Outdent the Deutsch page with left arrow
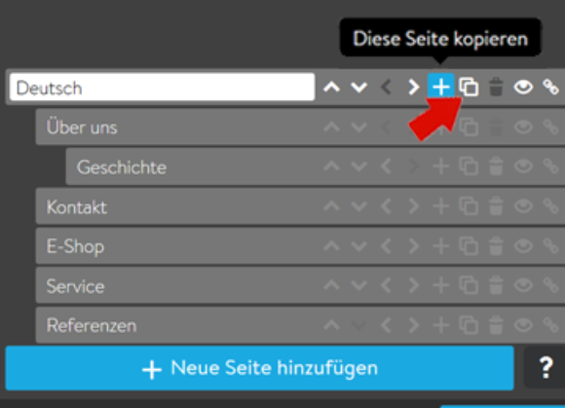This screenshot has height=408, width=565. 387,87
